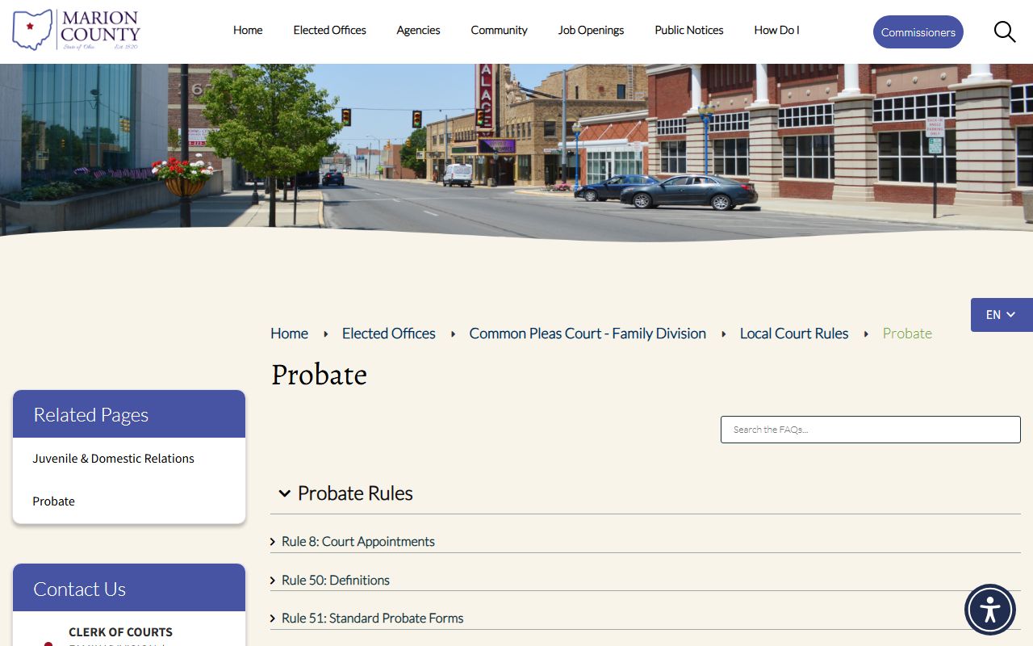
Task: Open the Local Court Rules breadcrumb
Action: tap(794, 333)
